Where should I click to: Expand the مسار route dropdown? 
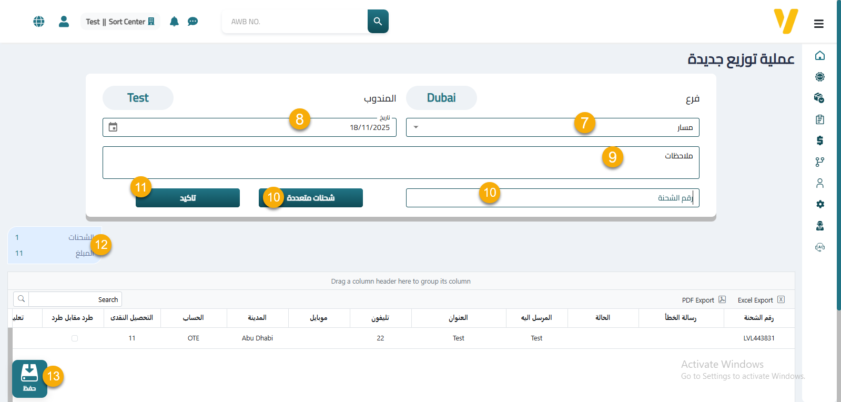pyautogui.click(x=416, y=127)
